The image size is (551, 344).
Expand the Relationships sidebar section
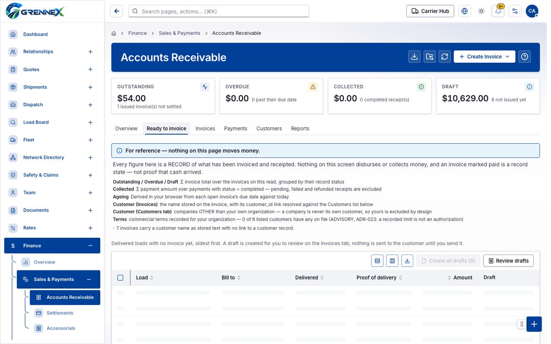point(90,52)
